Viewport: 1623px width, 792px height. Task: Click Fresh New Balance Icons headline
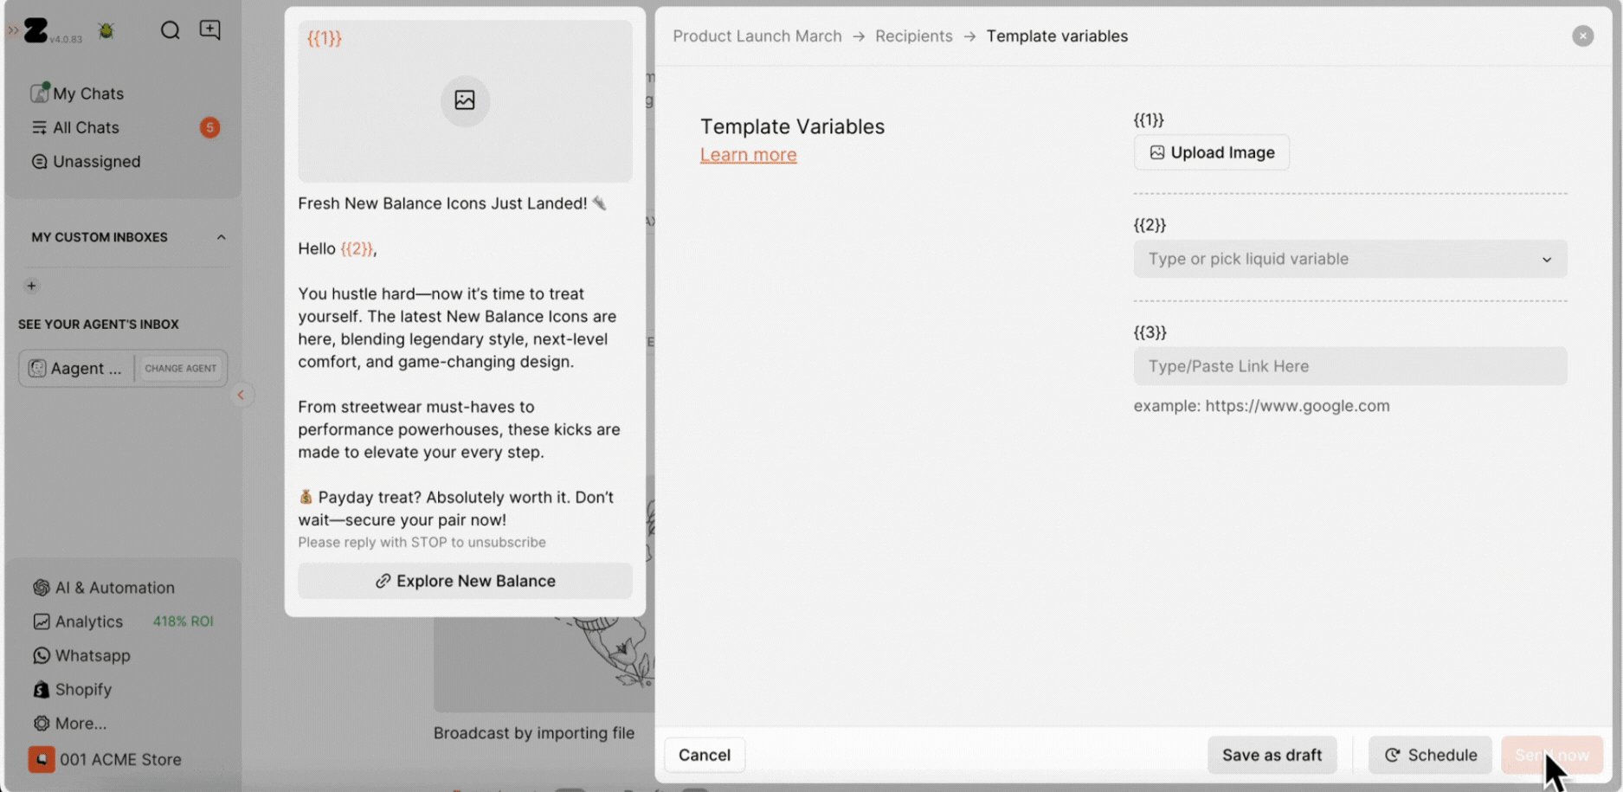tap(452, 203)
